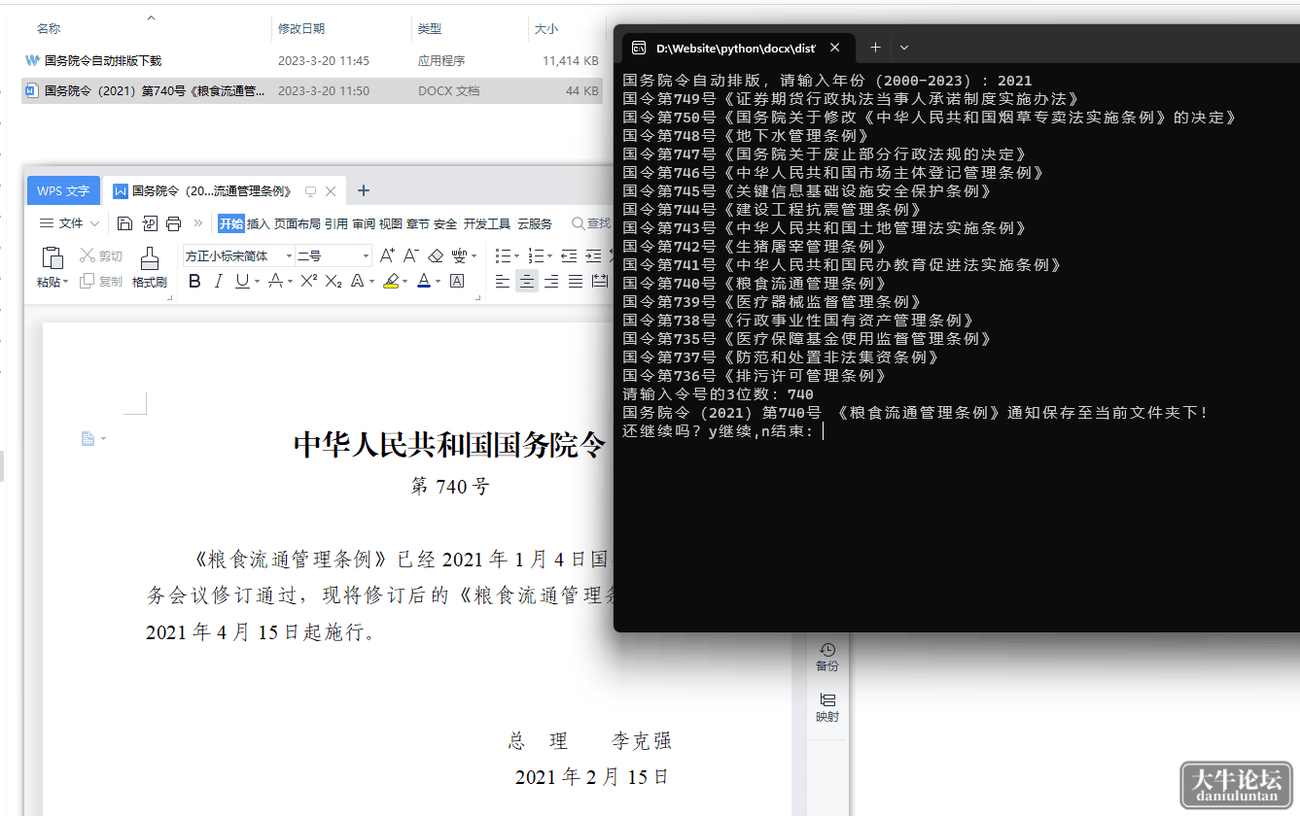This screenshot has height=816, width=1300.
Task: Apply subscript with the X₂ icon
Action: 334,281
